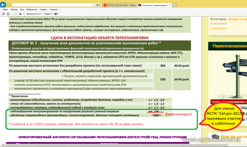Viewport: 247px width, 147px height.
Task: Select coefficient к = 1,3 - 2,0
Action: [x=157, y=108]
